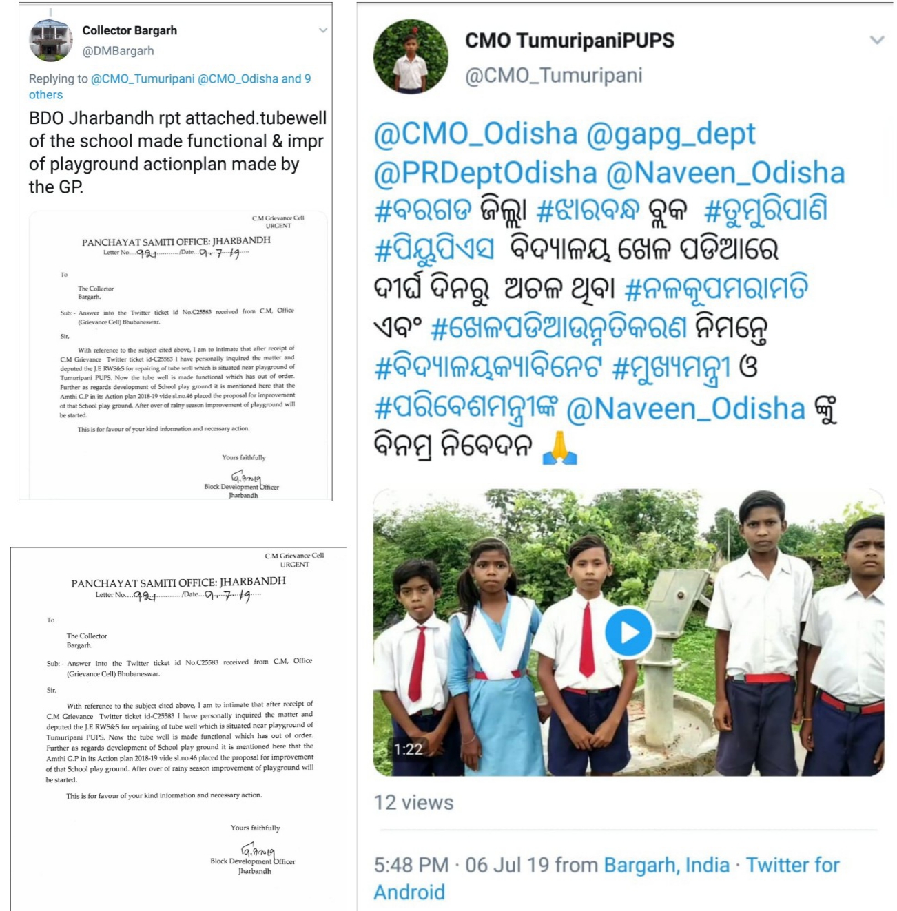
Task: Open the @DMBargarh handle
Action: (x=118, y=51)
